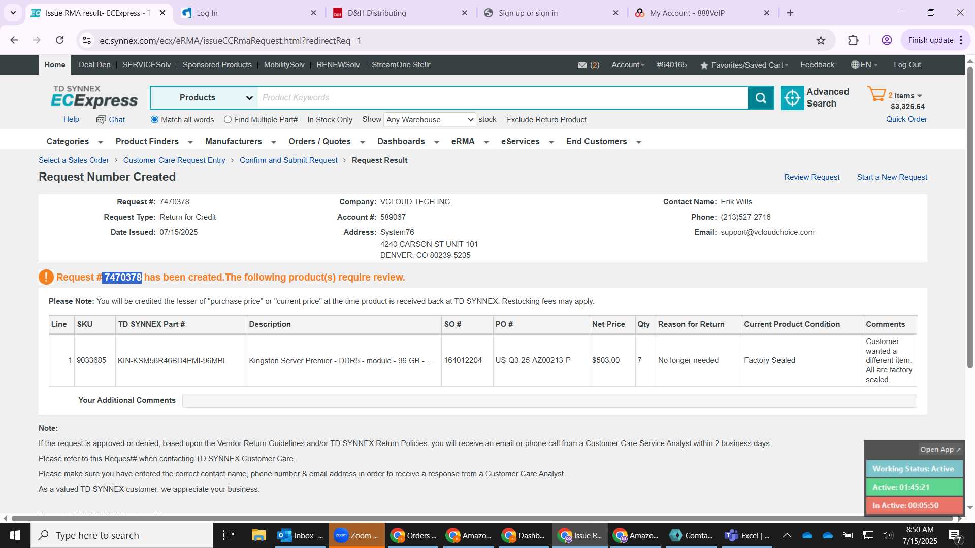Open browser extensions puzzle icon
Viewport: 975px width, 548px height.
853,40
